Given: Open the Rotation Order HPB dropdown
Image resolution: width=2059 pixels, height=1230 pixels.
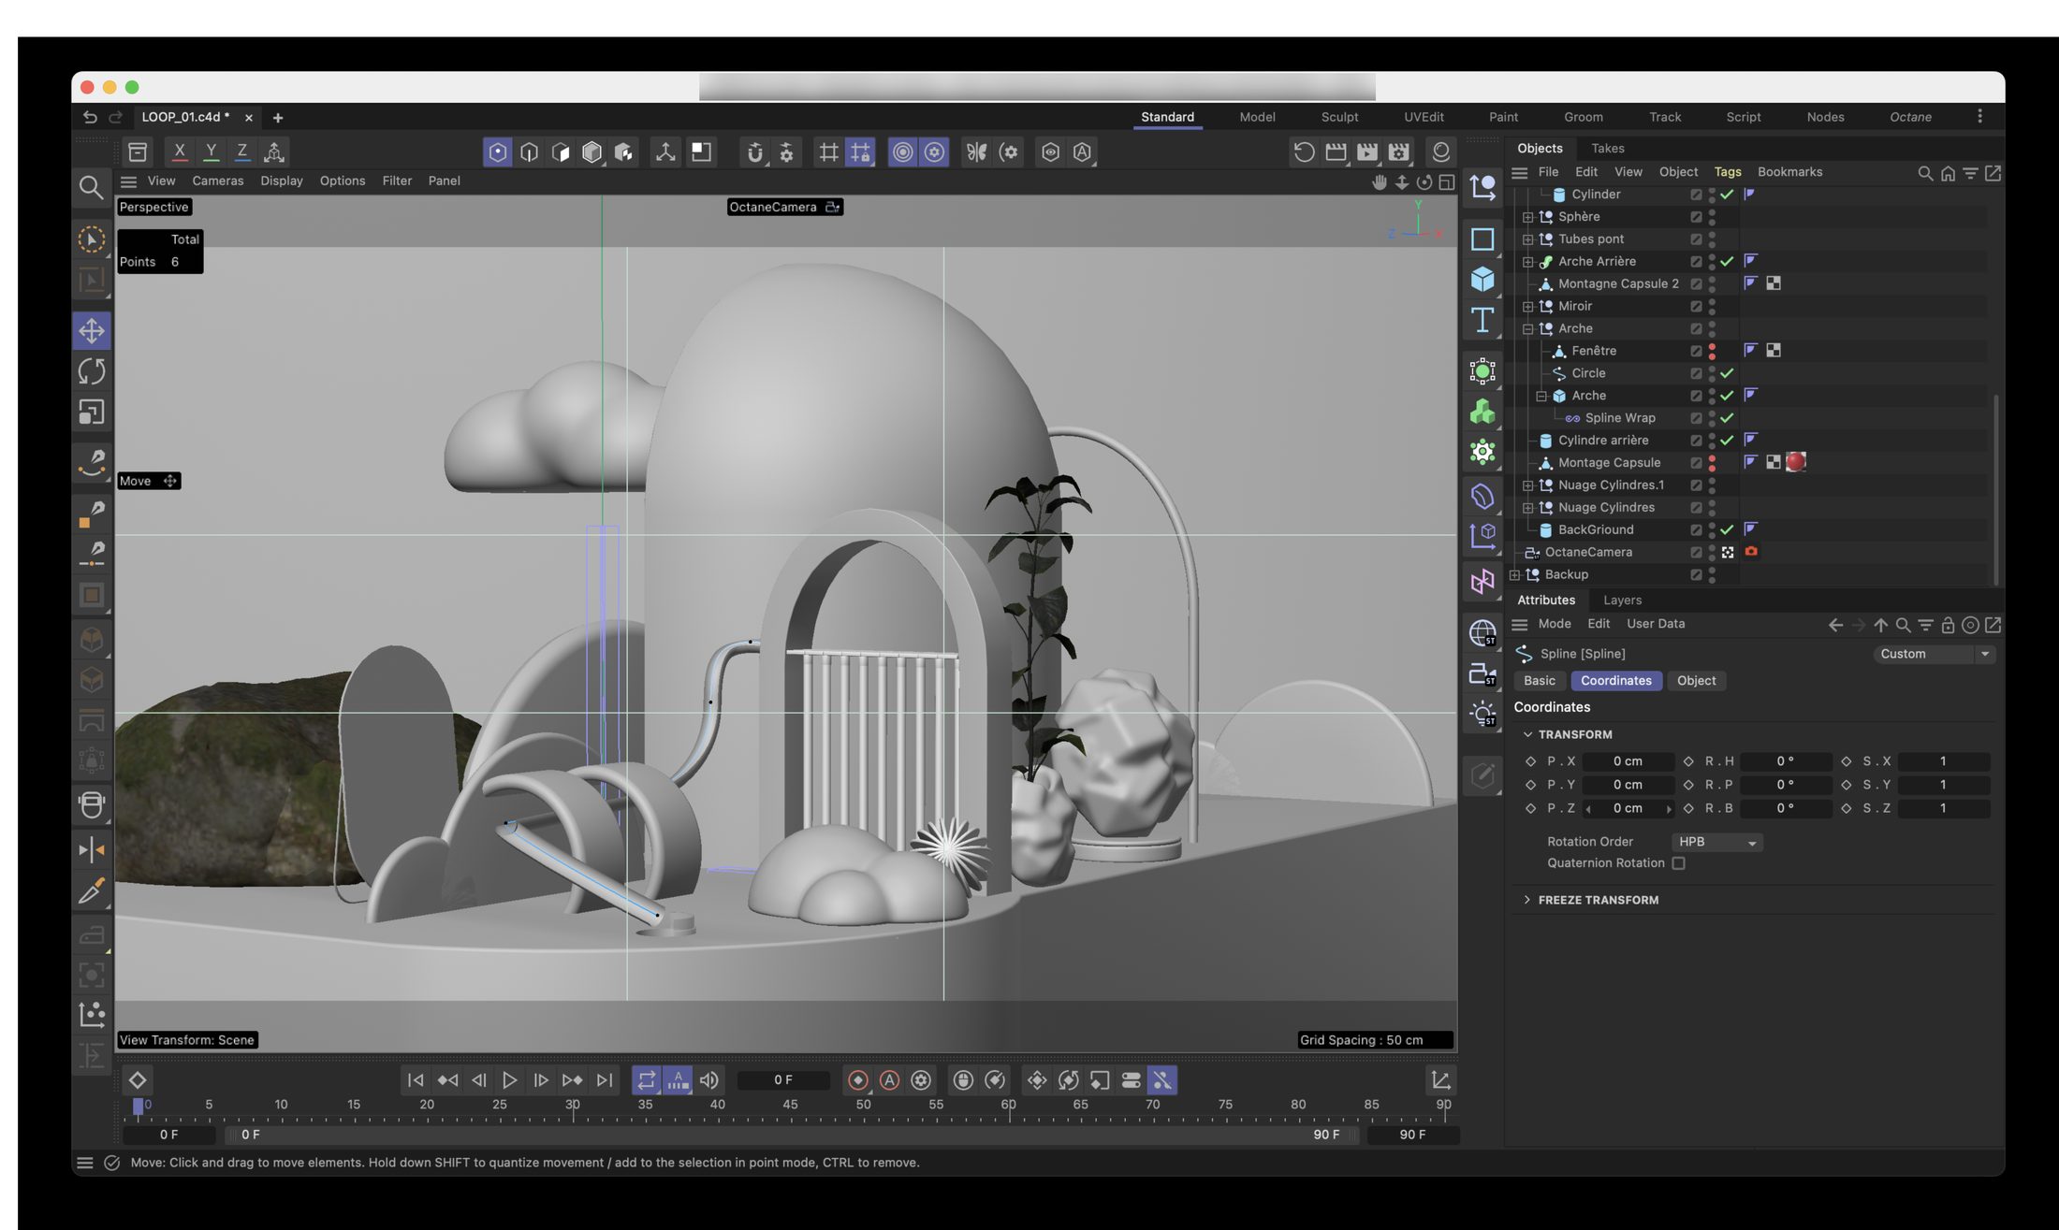Looking at the screenshot, I should (1716, 842).
